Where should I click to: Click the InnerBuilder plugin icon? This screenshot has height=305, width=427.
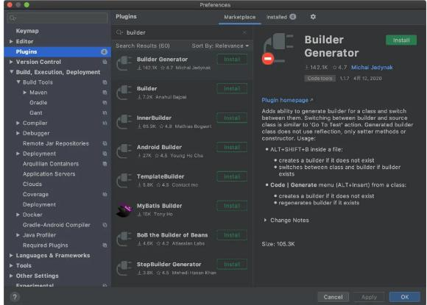click(x=124, y=122)
